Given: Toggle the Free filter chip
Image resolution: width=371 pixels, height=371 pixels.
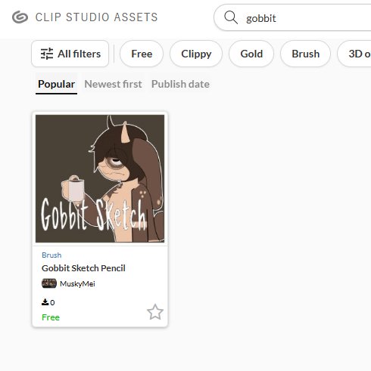Looking at the screenshot, I should coord(142,54).
